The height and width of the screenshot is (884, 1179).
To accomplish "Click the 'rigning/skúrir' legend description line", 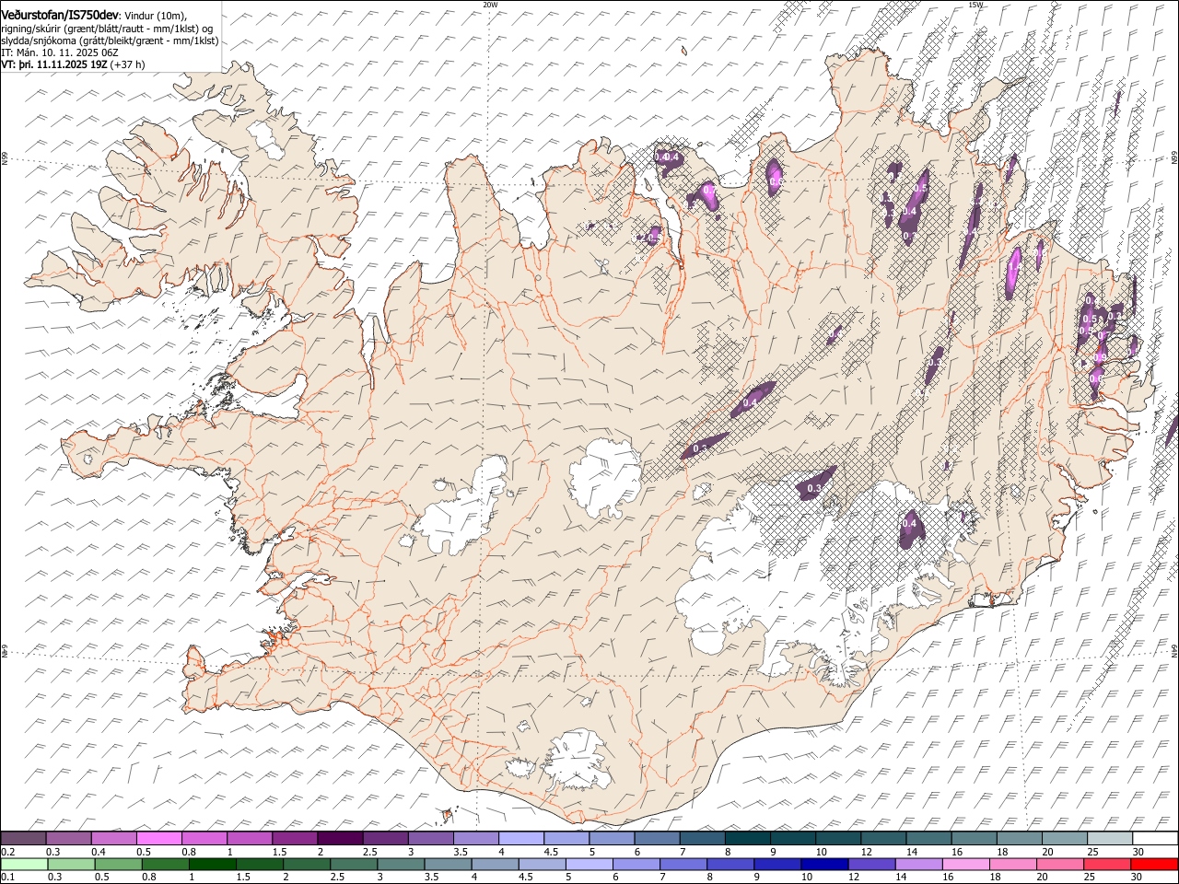I will tap(108, 29).
